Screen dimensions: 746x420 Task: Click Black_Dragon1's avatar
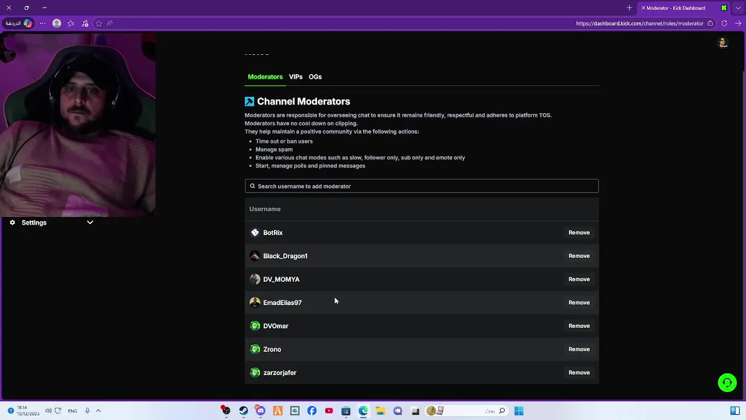(255, 256)
